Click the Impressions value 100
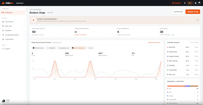Screen dimensions: 203x105 [x=67, y=53]
